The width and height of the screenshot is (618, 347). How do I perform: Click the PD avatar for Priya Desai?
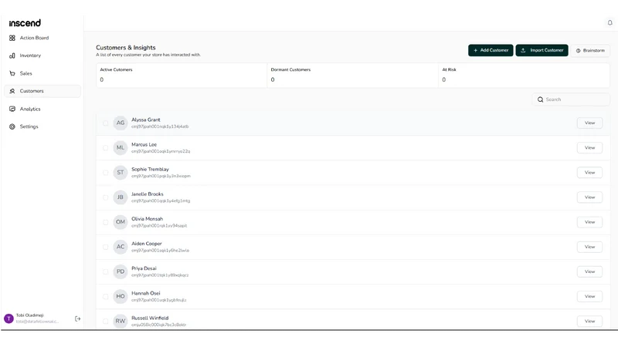pos(121,271)
